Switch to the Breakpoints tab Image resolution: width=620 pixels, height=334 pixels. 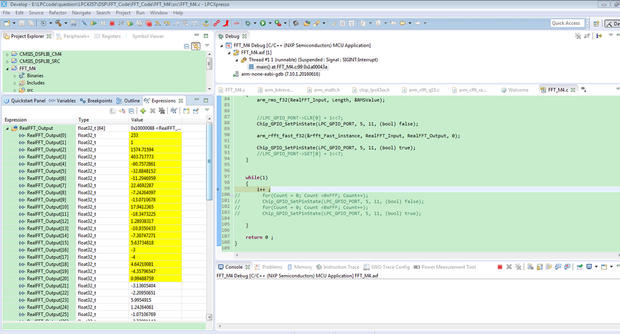point(99,101)
